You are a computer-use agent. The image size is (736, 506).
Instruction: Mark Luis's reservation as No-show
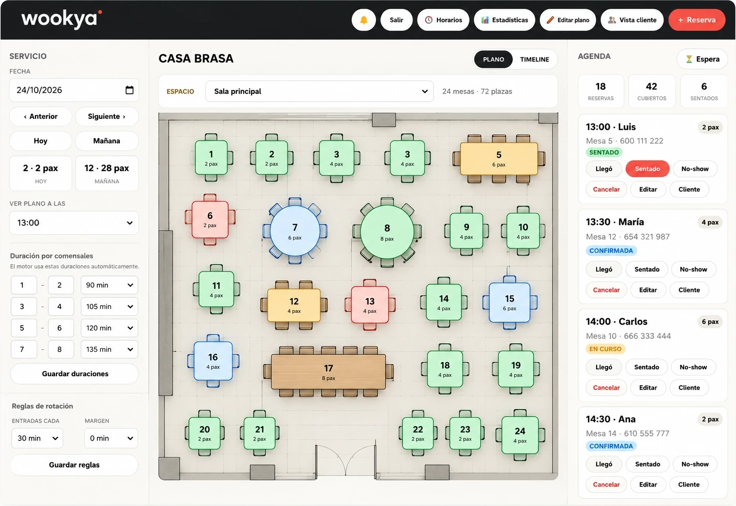tap(695, 169)
